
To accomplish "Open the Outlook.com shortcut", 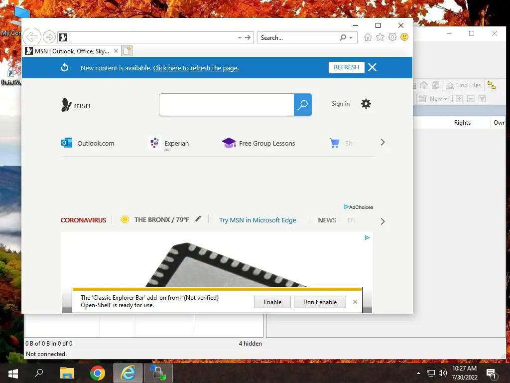I will click(x=88, y=143).
